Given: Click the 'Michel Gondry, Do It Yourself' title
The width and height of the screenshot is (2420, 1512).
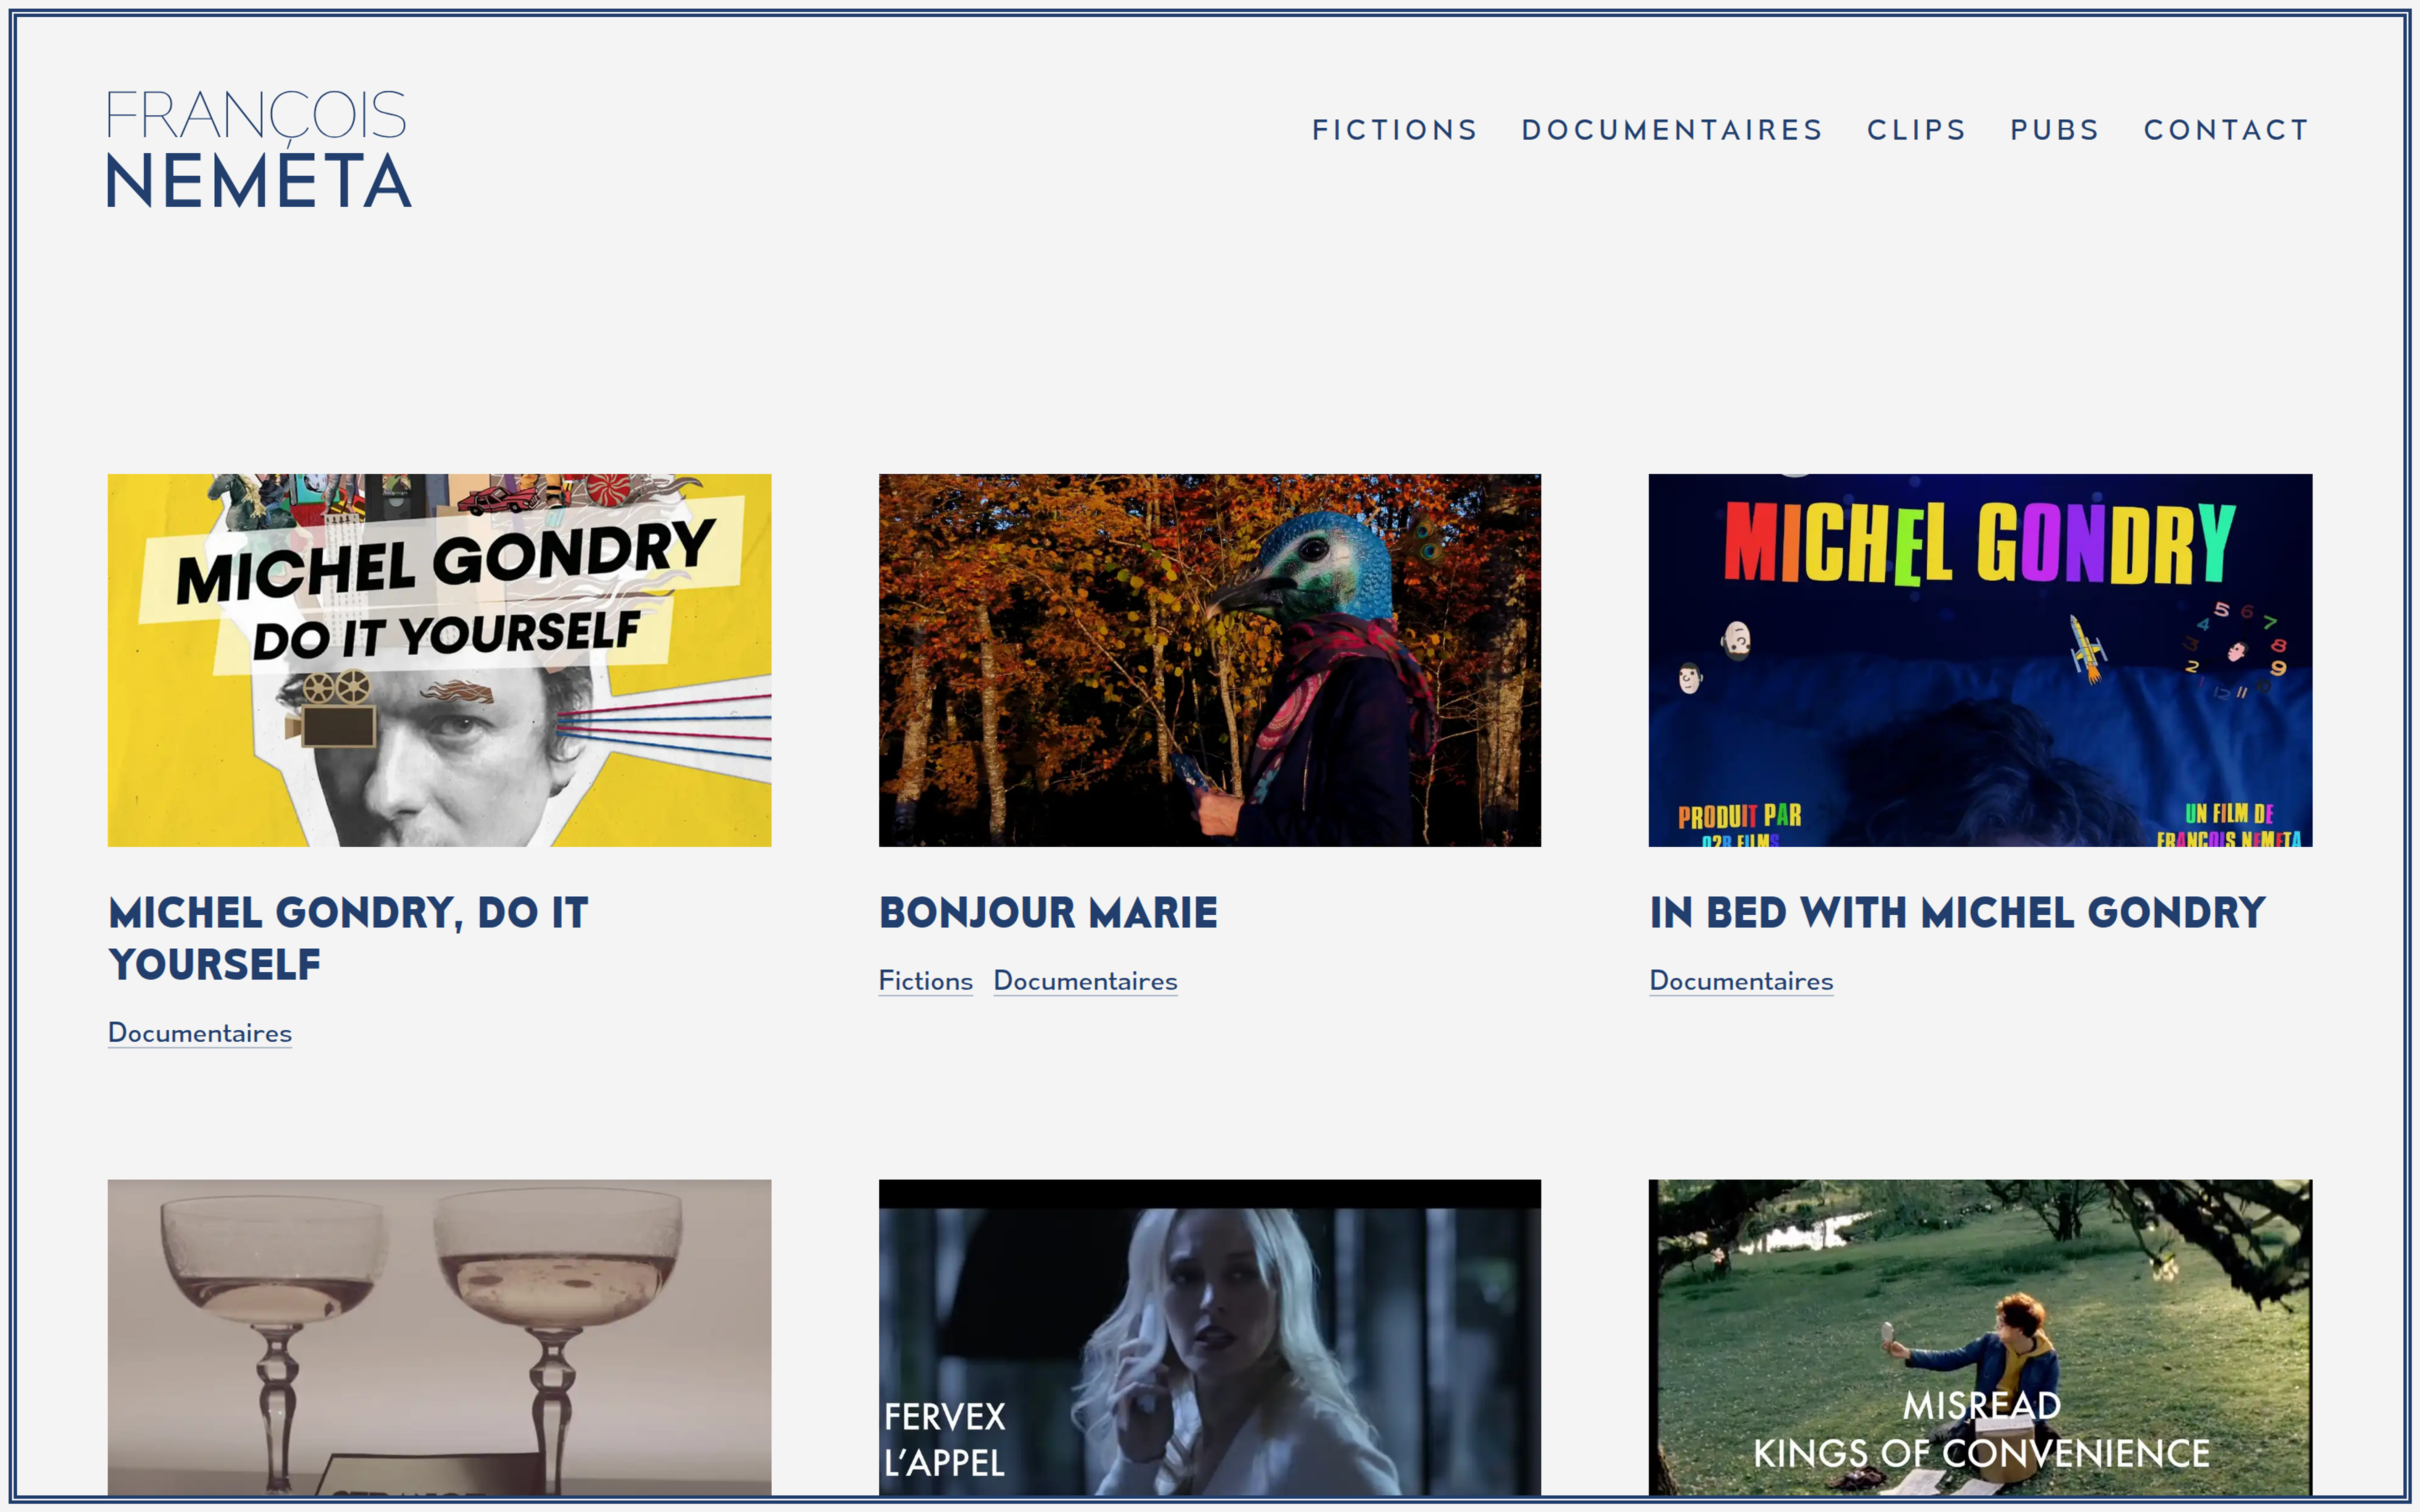Looking at the screenshot, I should pos(348,938).
